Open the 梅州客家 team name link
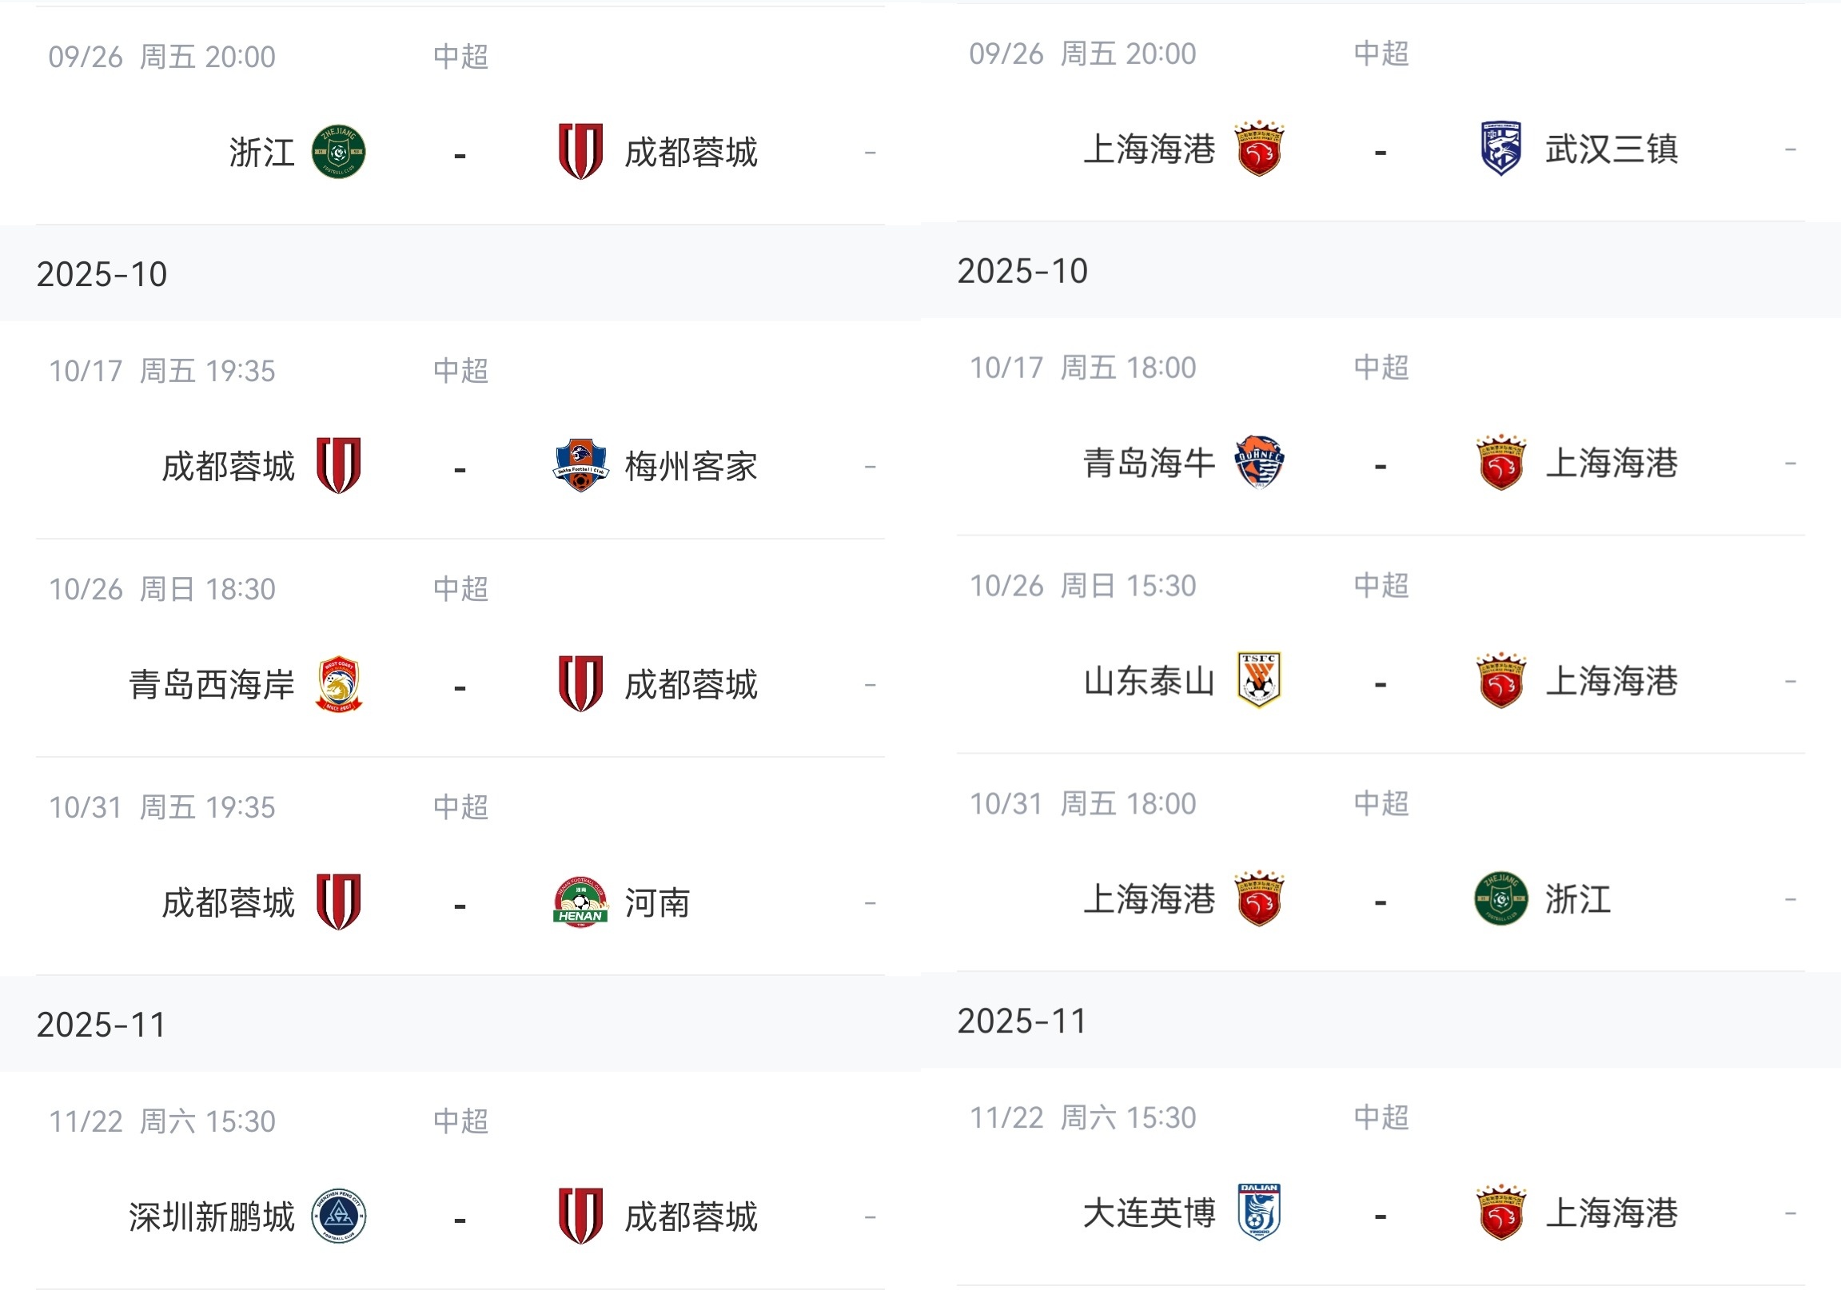 coord(691,467)
